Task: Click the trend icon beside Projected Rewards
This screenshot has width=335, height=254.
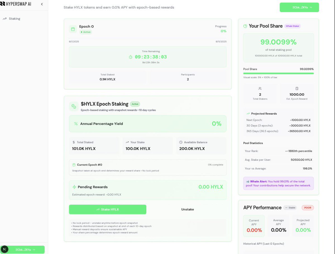Action: pyautogui.click(x=248, y=114)
